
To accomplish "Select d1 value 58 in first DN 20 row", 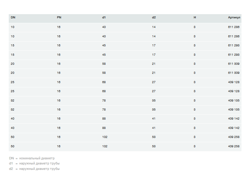I will pyautogui.click(x=104, y=64).
